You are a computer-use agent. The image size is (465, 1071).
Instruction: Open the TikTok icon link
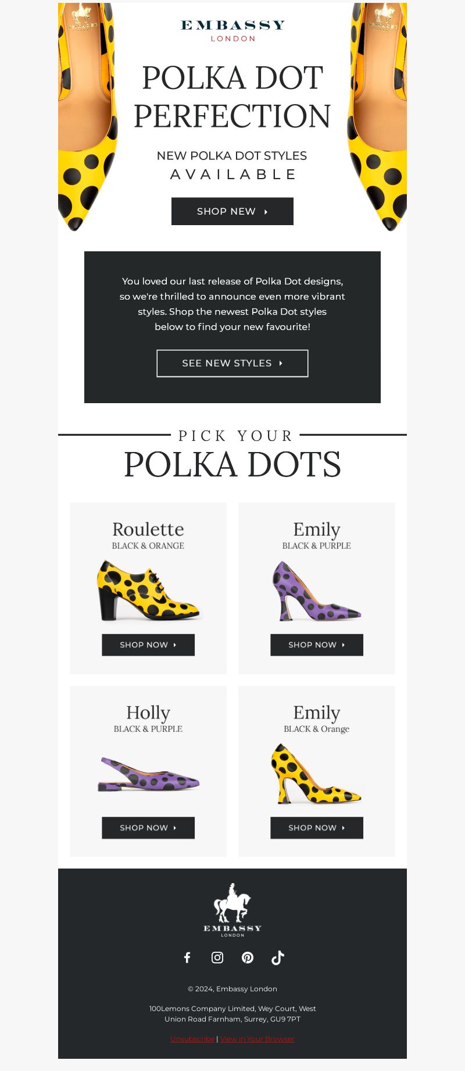click(278, 958)
